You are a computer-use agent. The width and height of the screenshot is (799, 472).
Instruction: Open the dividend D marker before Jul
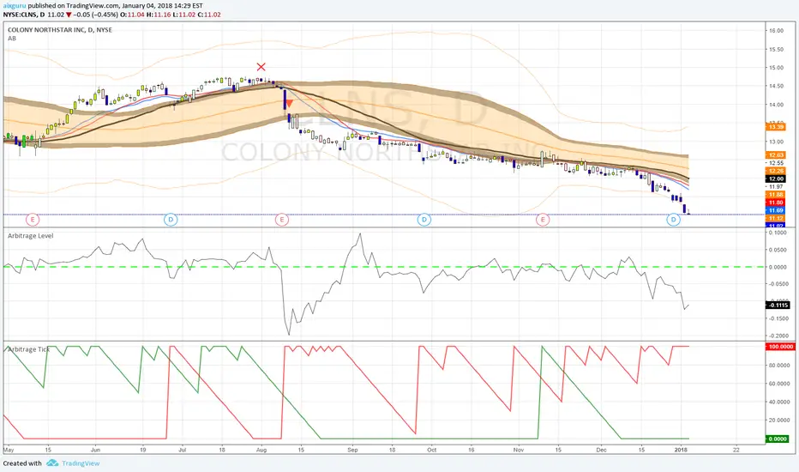pyautogui.click(x=171, y=220)
